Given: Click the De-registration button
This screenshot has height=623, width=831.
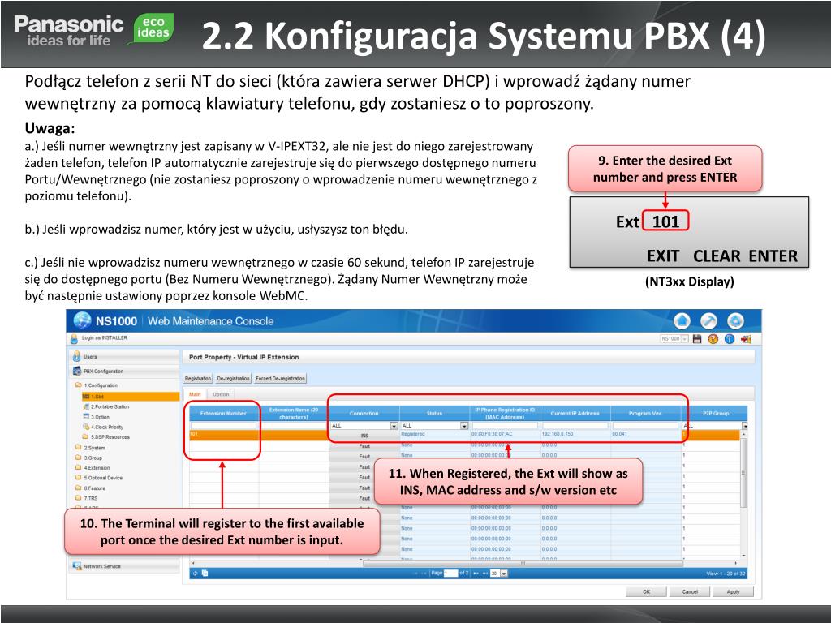Looking at the screenshot, I should [233, 378].
